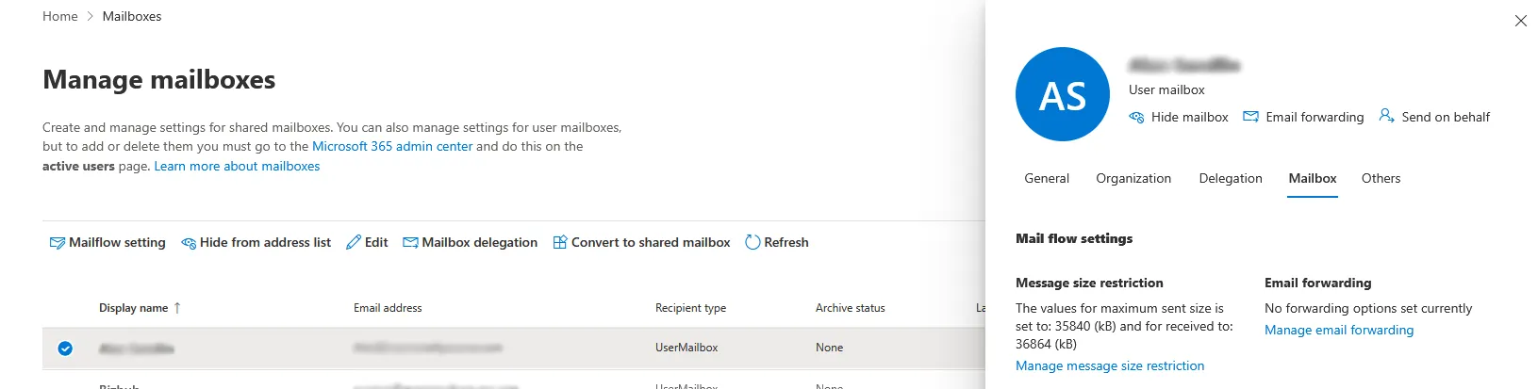
Task: Select the Delegation tab
Action: [1231, 179]
